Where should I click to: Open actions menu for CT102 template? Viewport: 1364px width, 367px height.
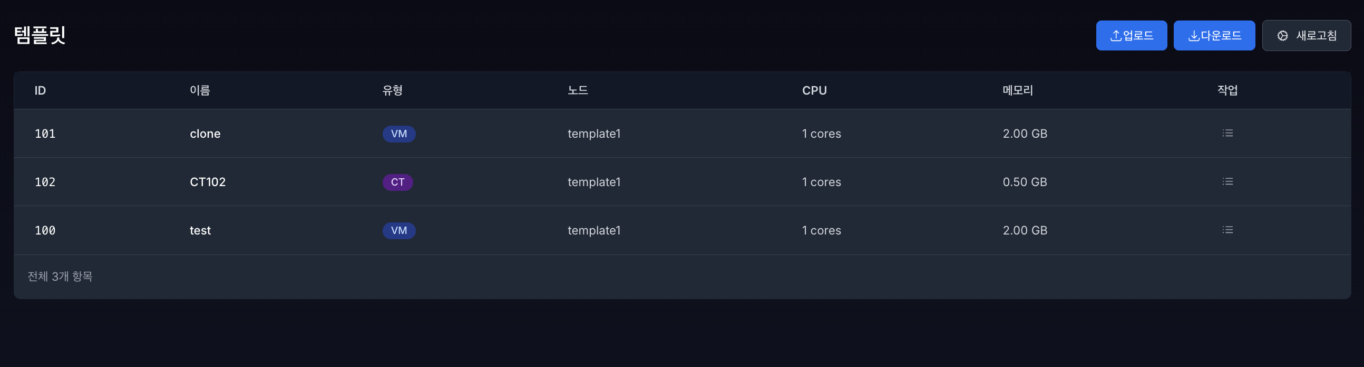coord(1227,181)
